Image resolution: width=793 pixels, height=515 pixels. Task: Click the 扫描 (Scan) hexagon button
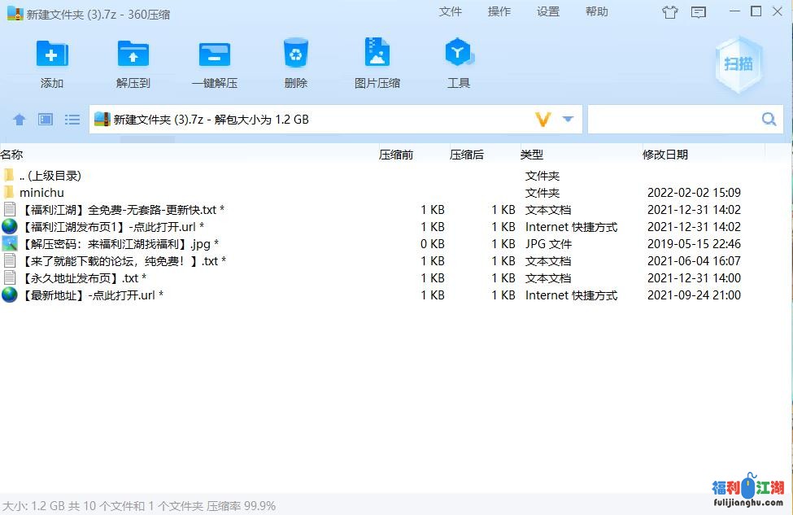coord(739,64)
